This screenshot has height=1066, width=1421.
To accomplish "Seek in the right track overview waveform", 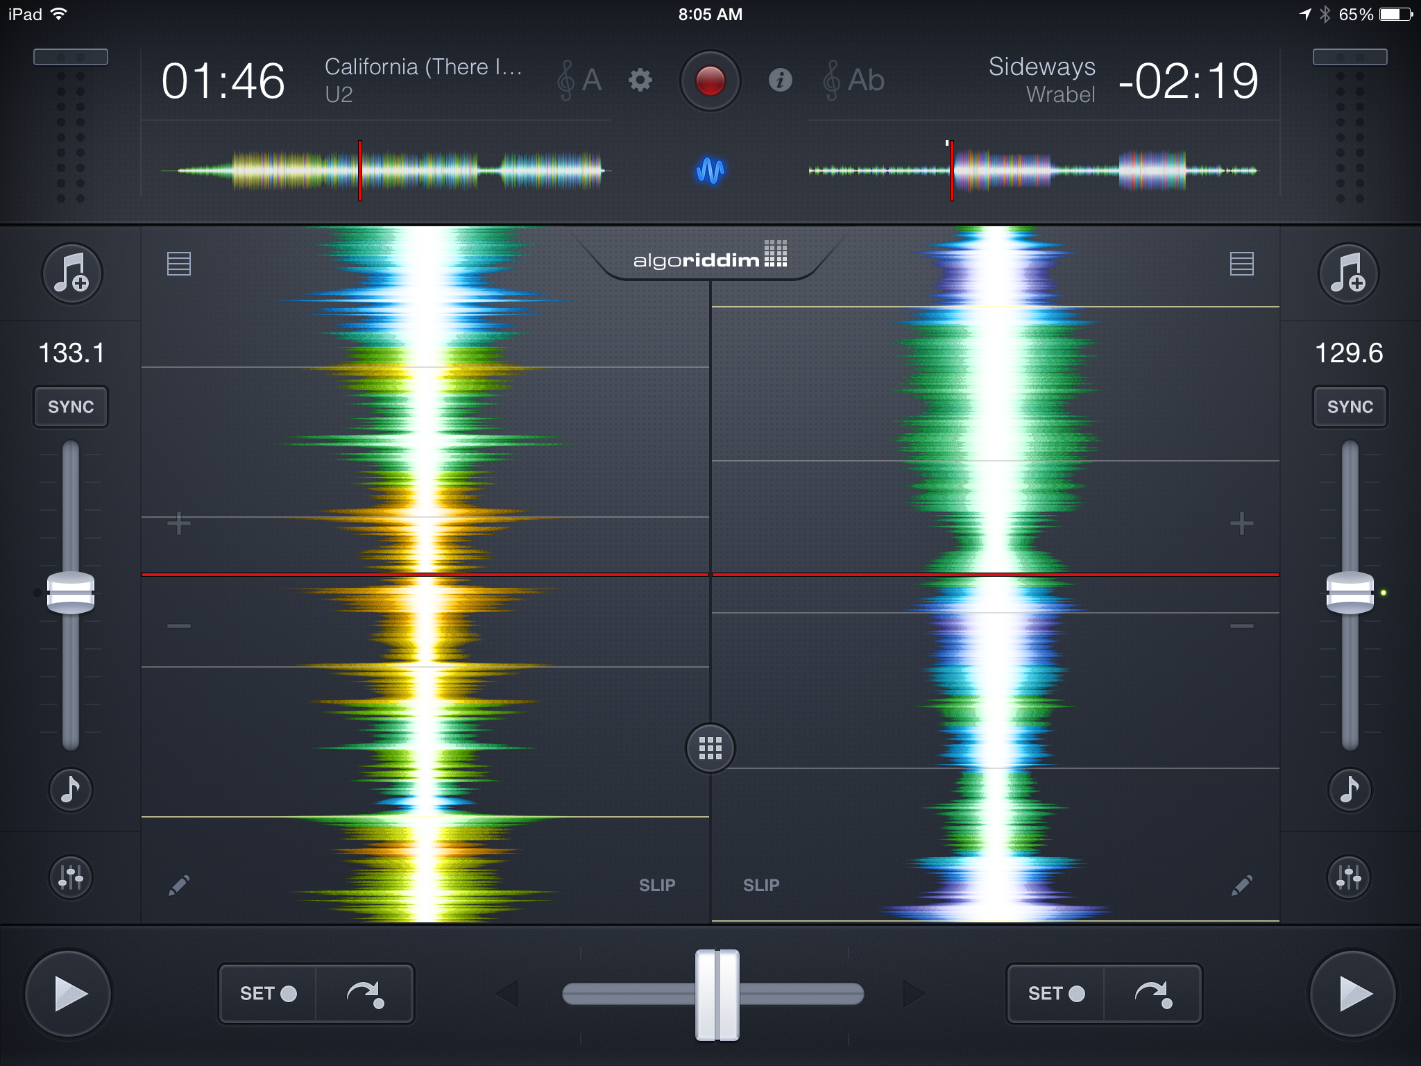I will click(x=1033, y=170).
